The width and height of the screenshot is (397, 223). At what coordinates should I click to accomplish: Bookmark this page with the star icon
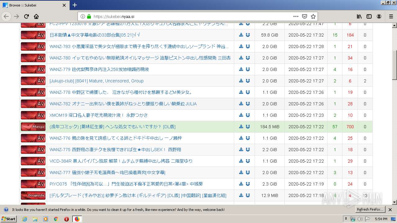click(313, 16)
